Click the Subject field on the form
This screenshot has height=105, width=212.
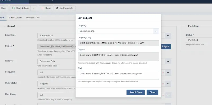pos(56,46)
